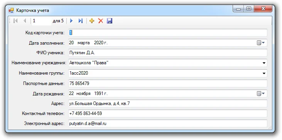This screenshot has width=282, height=140.
Task: Open calendar for Дата рождения
Action: (x=261, y=93)
